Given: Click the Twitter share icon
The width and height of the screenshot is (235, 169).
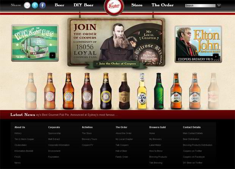Looking at the screenshot, I should coord(35,5).
